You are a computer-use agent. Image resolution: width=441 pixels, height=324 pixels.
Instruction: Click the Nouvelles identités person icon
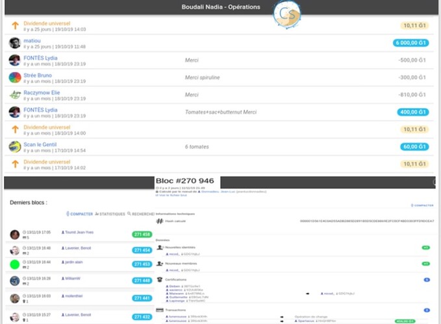pyautogui.click(x=160, y=248)
